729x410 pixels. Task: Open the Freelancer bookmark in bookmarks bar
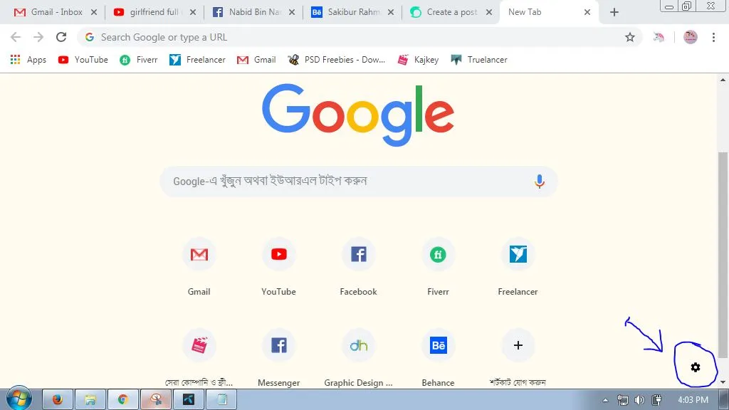197,60
